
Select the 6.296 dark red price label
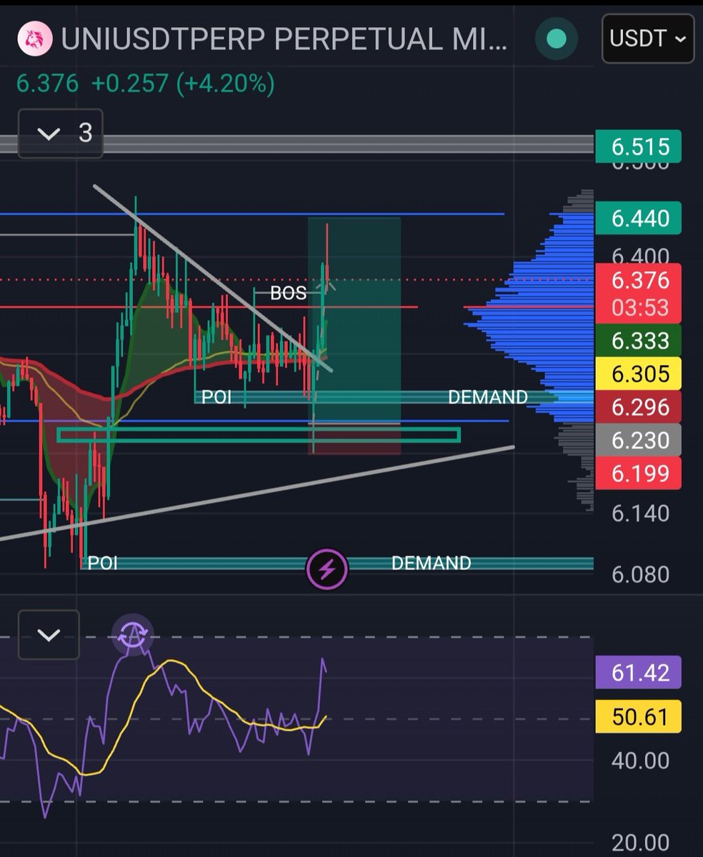tap(638, 407)
